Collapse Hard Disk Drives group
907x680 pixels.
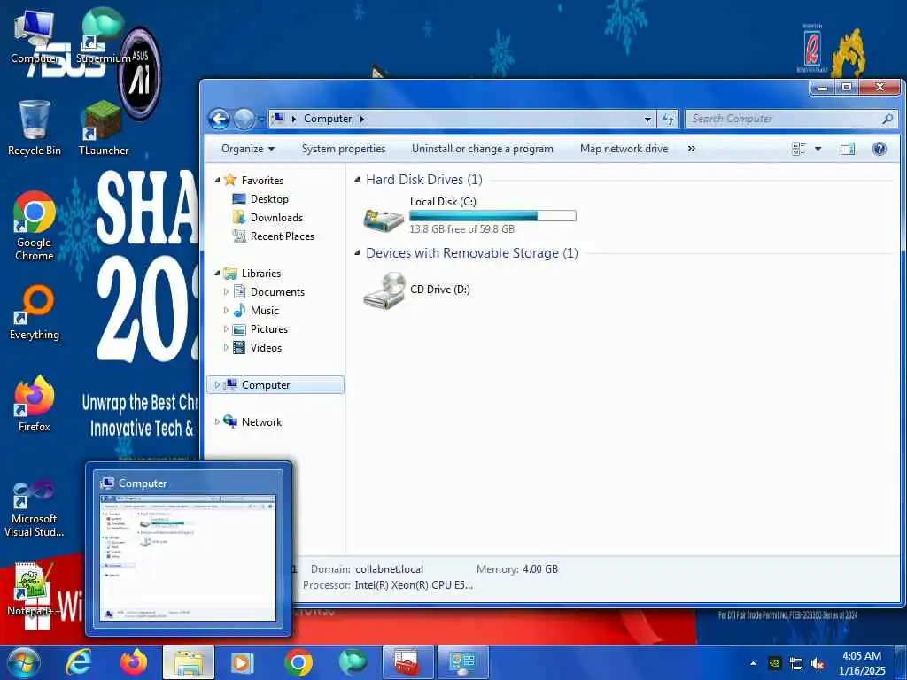(x=357, y=180)
